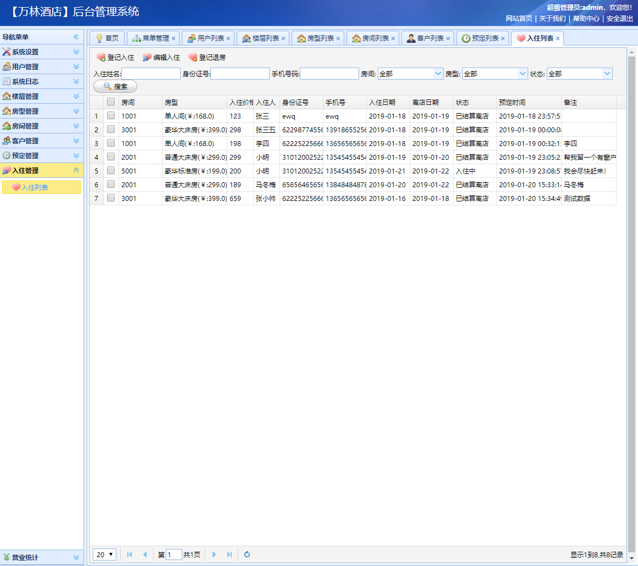Click the 编辑入住 edit icon
This screenshot has height=566, width=638.
tap(147, 58)
